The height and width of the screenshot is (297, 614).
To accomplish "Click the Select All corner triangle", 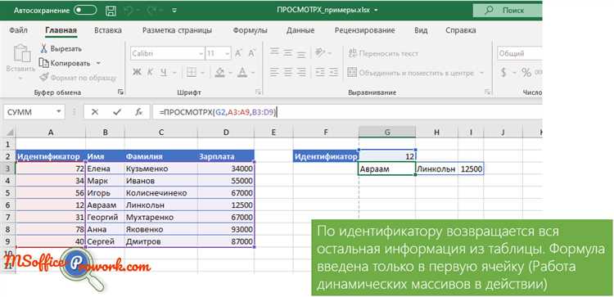I will coord(10,133).
